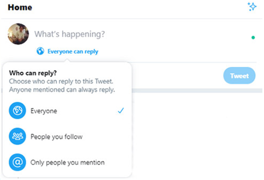Click the @ mention icon
The width and height of the screenshot is (264, 180).
[x=17, y=162]
